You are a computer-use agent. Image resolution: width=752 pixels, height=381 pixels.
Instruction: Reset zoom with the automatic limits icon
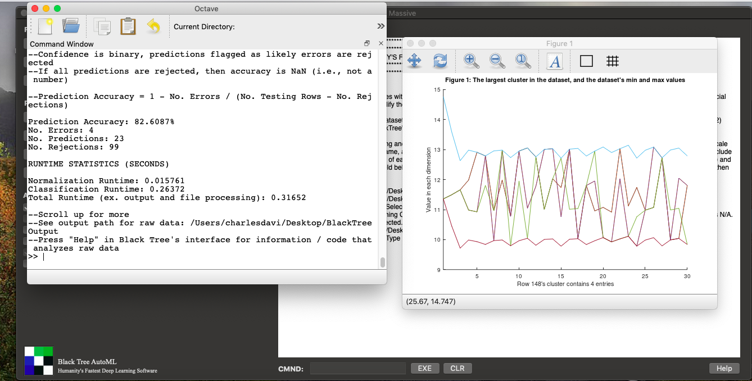[523, 61]
